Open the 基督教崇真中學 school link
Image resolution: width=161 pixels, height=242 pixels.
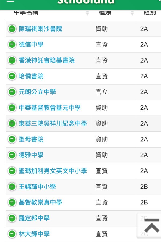(x=41, y=202)
